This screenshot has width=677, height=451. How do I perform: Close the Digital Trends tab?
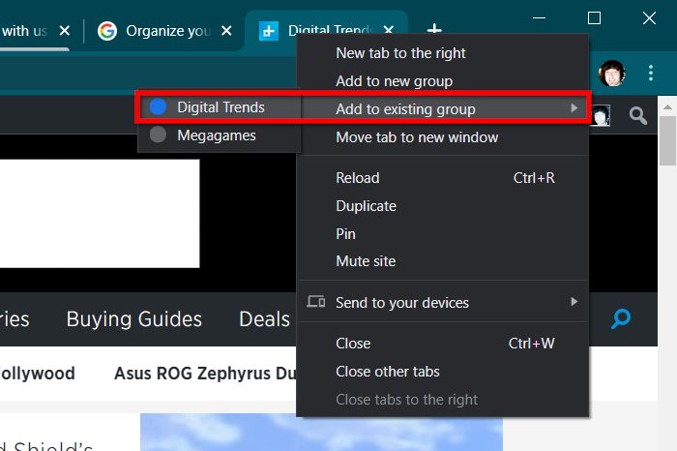click(x=389, y=29)
